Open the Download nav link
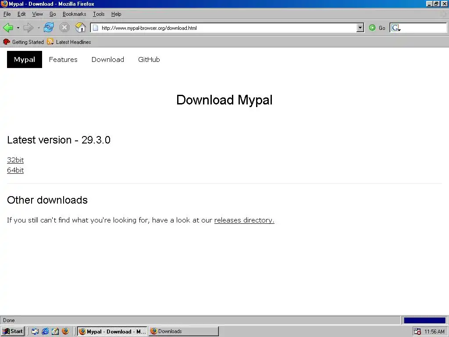This screenshot has width=449, height=337. [x=108, y=59]
